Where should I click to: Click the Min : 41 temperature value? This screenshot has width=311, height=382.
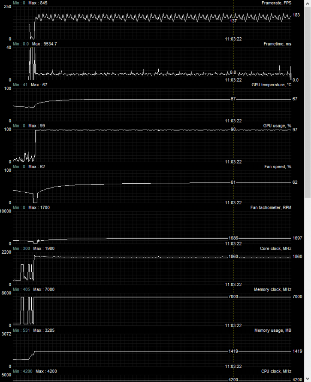[20, 85]
